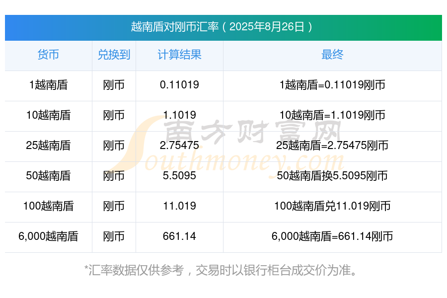Image resolution: width=447 pixels, height=298 pixels.
Task: Click the text 1越南盾=0.11019刚币
Action: click(x=332, y=85)
